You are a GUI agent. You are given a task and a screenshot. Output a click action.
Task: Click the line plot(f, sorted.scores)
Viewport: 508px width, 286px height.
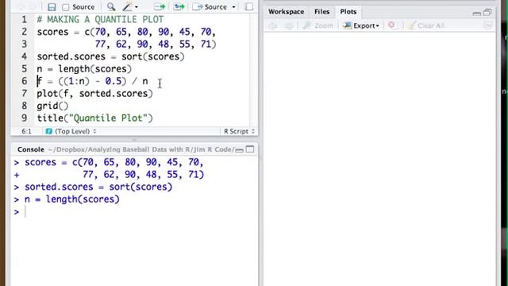click(x=94, y=94)
